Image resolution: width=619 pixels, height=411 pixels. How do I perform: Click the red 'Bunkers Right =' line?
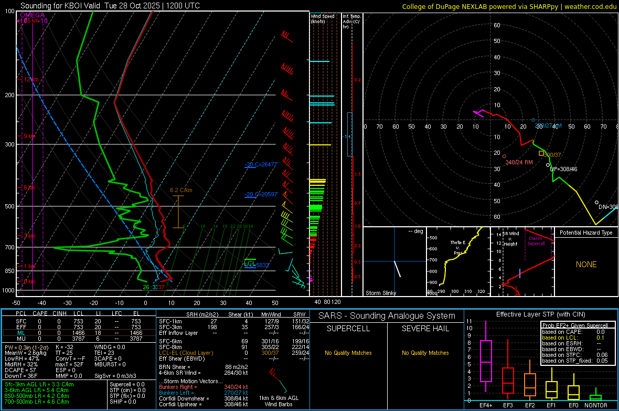point(204,387)
